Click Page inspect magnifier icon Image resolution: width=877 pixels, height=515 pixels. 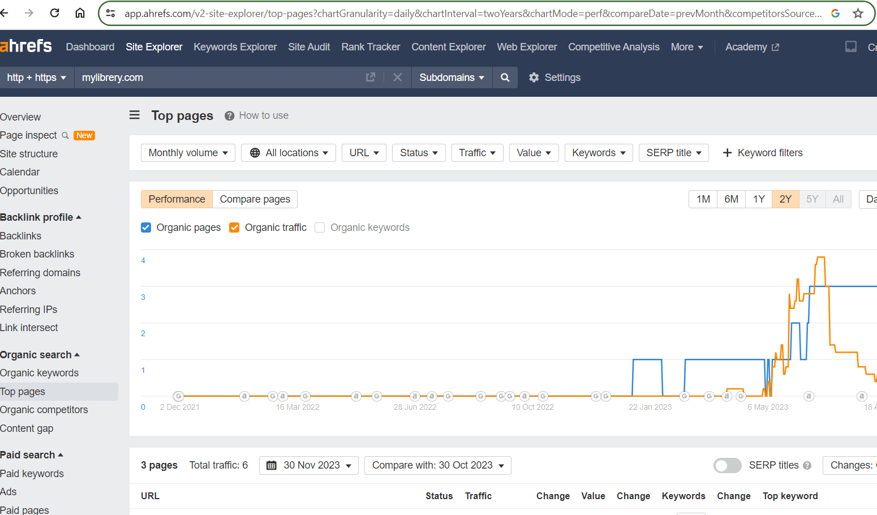[65, 135]
